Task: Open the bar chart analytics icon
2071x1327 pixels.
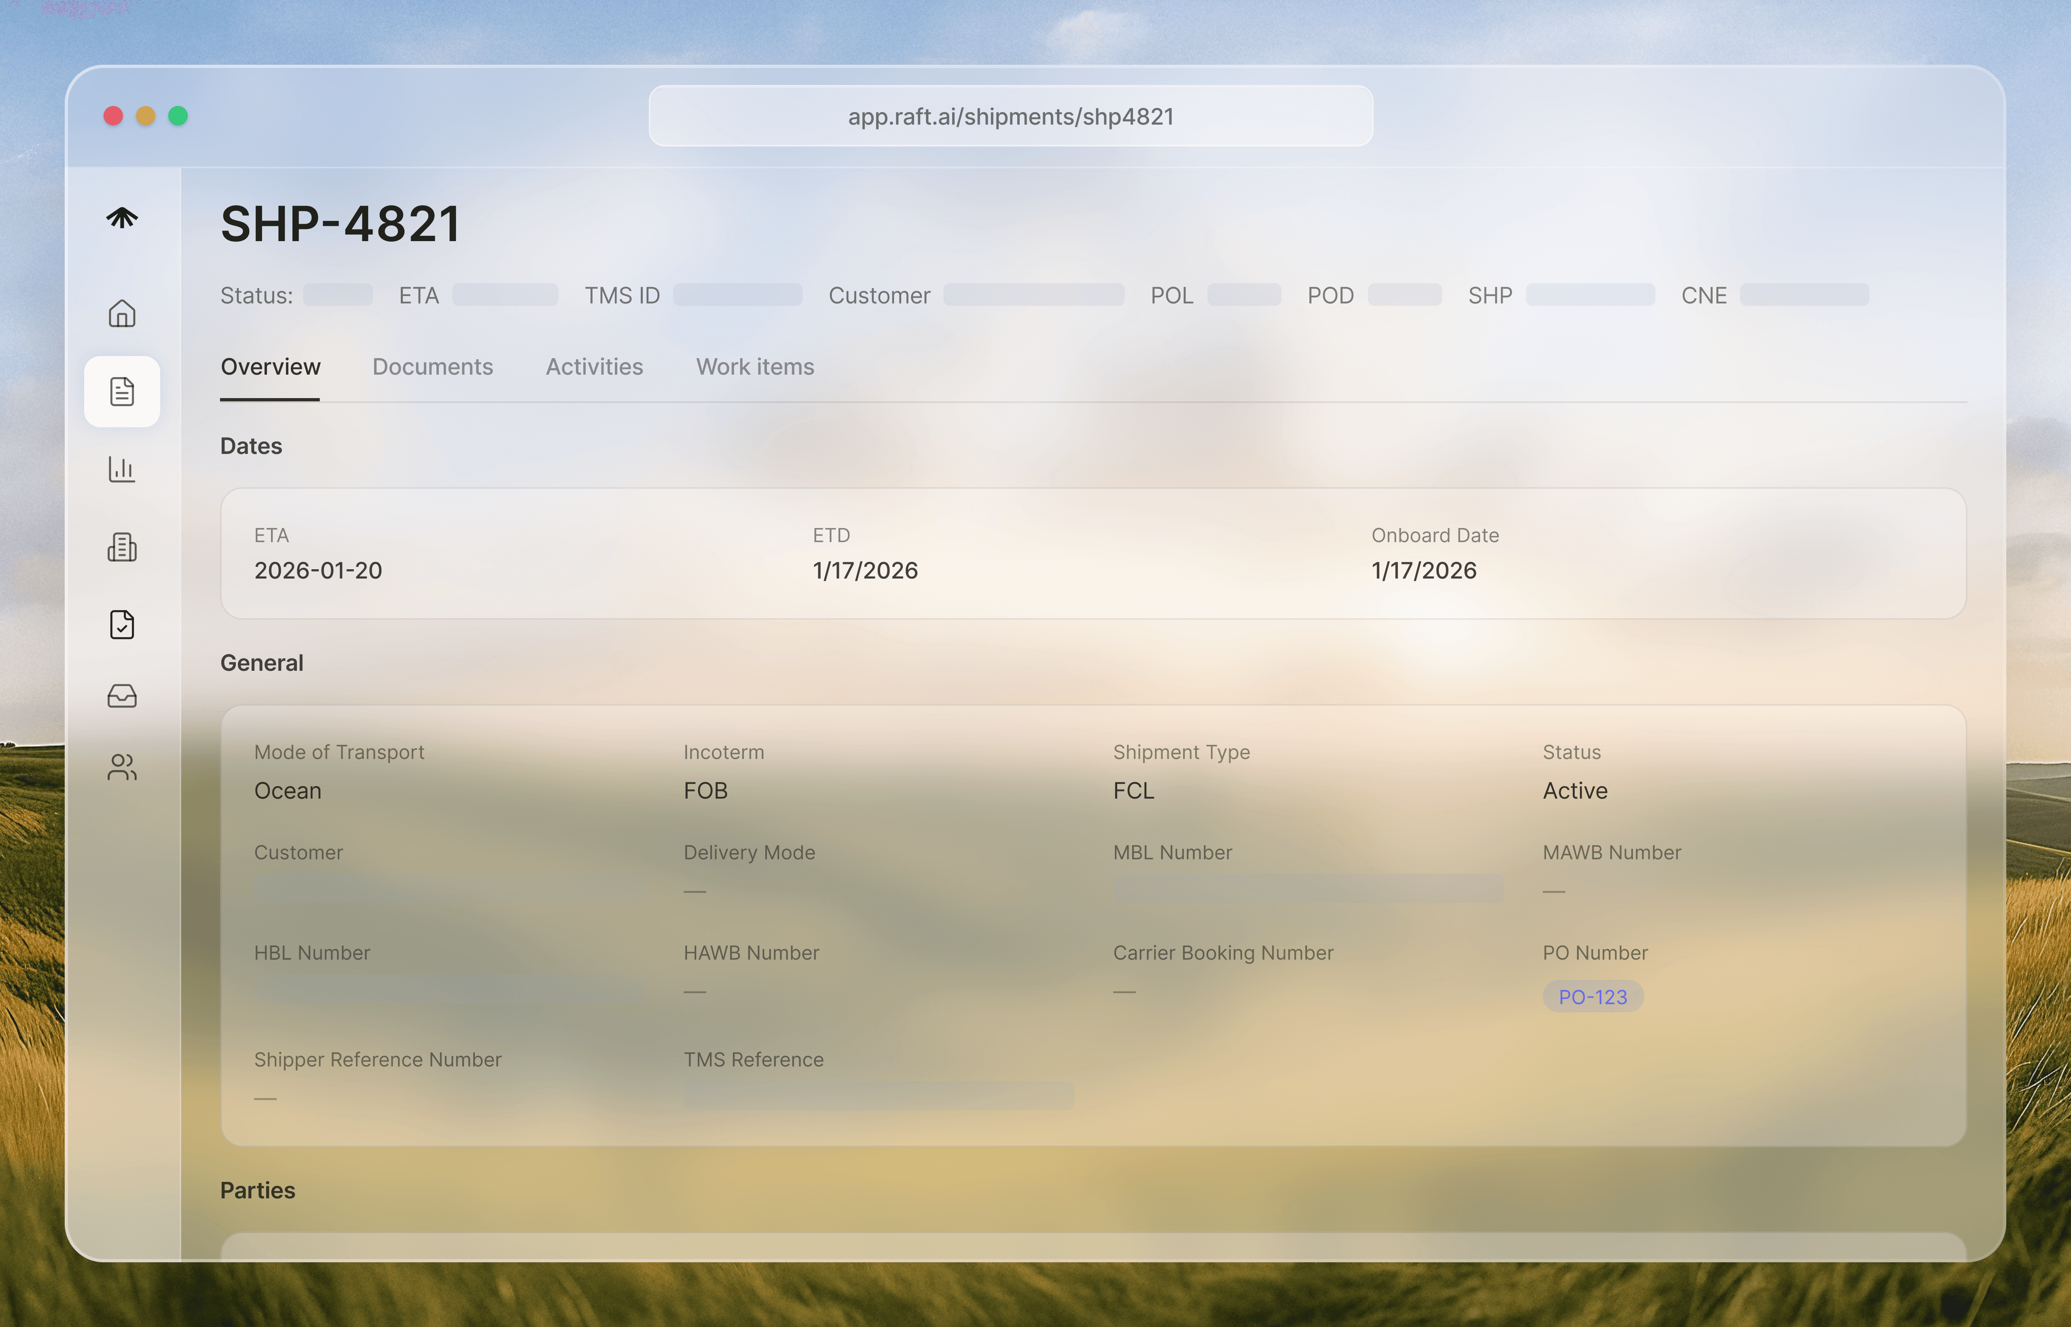Action: (121, 470)
